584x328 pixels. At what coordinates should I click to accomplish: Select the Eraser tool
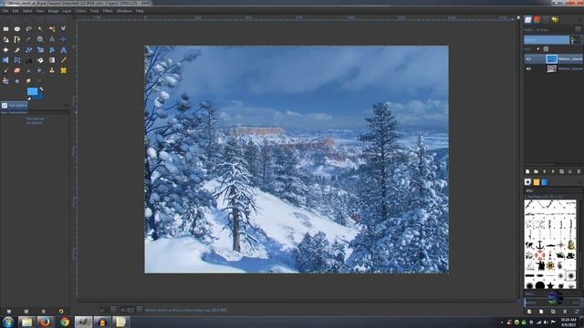pos(17,70)
